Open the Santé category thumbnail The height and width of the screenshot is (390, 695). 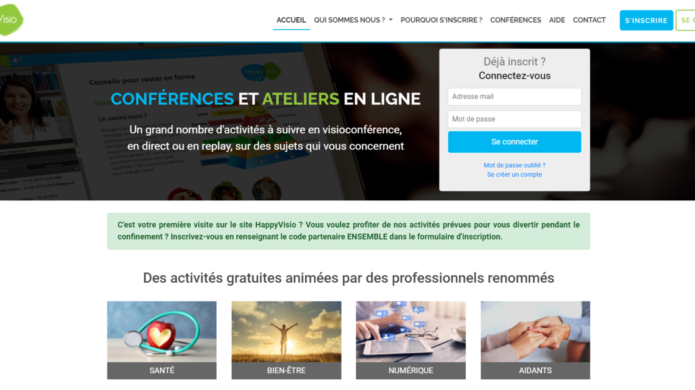point(162,340)
